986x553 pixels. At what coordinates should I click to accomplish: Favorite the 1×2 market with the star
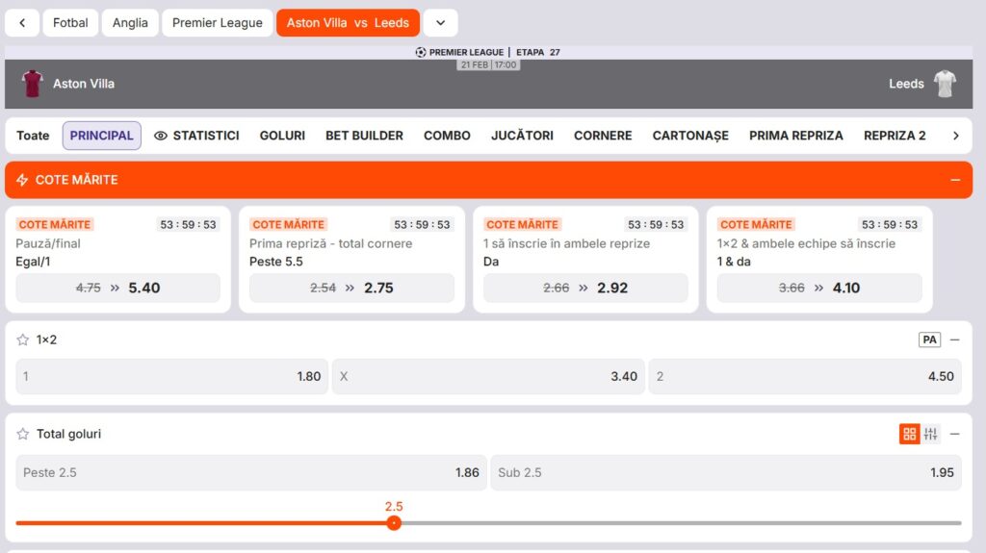point(23,339)
